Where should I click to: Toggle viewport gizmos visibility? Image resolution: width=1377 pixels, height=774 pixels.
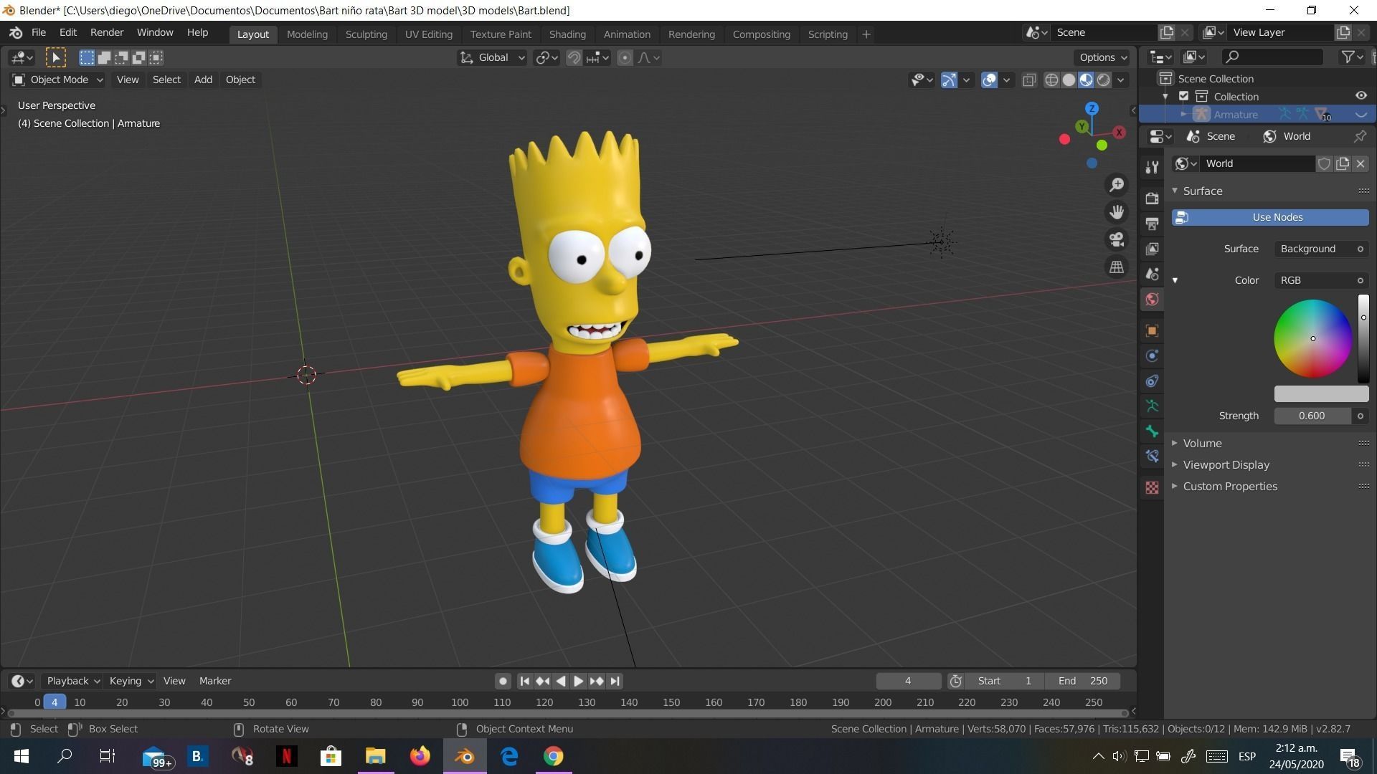click(949, 80)
